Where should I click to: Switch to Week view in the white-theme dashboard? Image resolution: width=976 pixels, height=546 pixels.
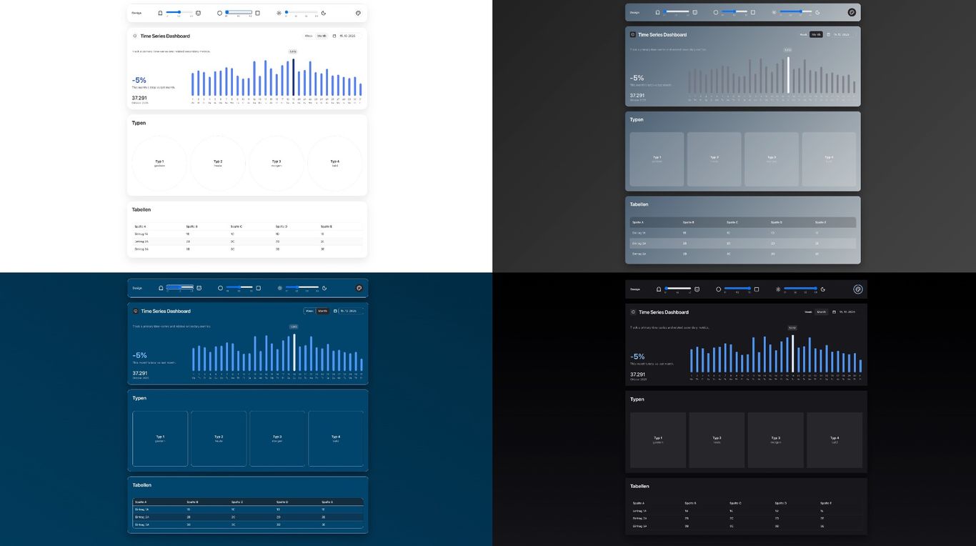pos(309,36)
